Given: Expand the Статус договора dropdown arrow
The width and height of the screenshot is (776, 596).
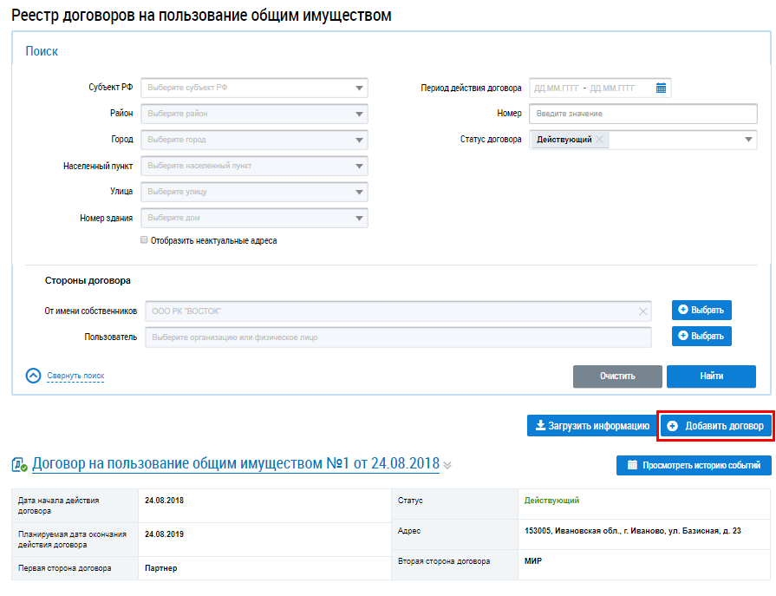Looking at the screenshot, I should [748, 140].
